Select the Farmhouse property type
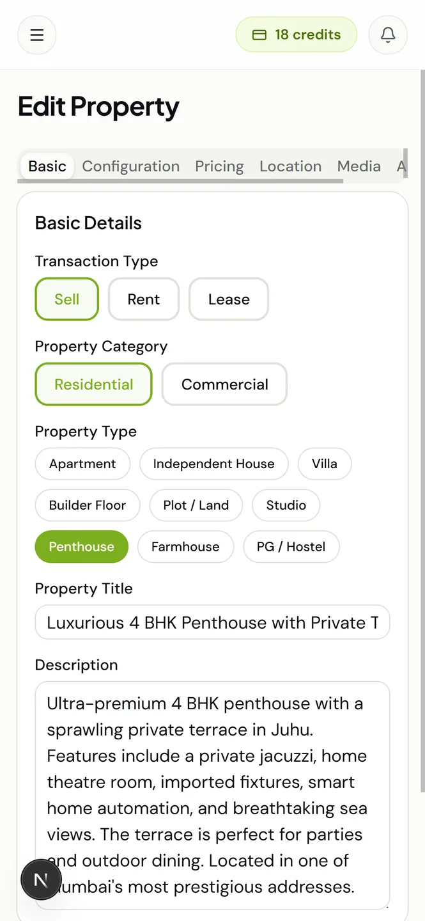 [185, 547]
